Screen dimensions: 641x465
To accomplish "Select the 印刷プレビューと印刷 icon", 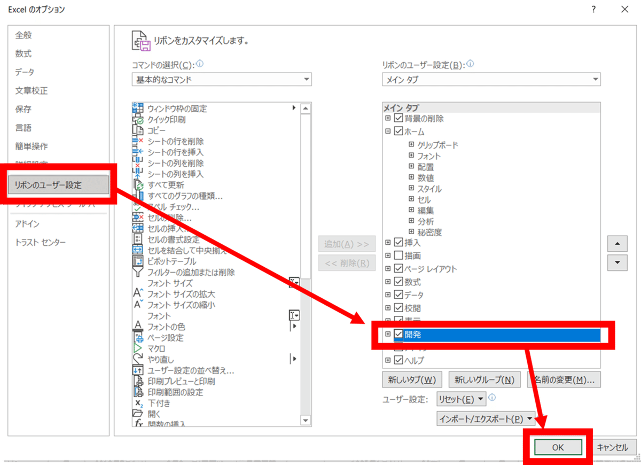I will [x=137, y=382].
